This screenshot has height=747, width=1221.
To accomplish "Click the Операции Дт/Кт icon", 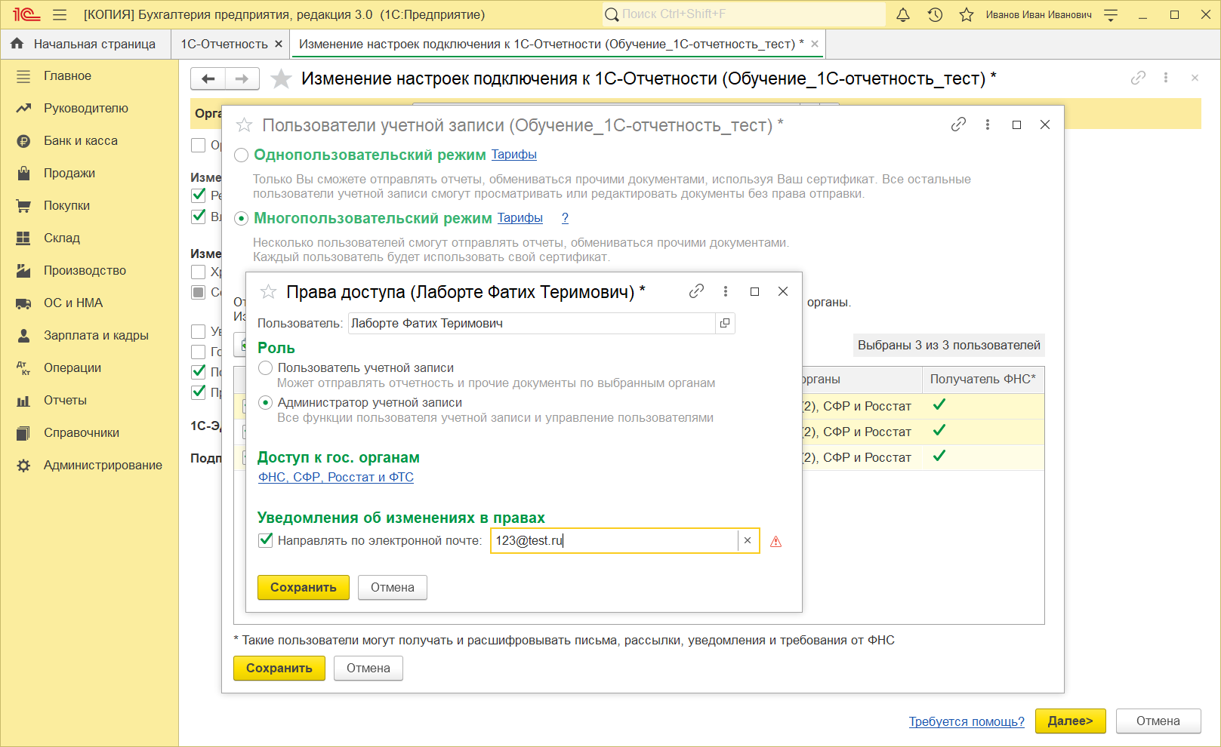I will tap(23, 368).
